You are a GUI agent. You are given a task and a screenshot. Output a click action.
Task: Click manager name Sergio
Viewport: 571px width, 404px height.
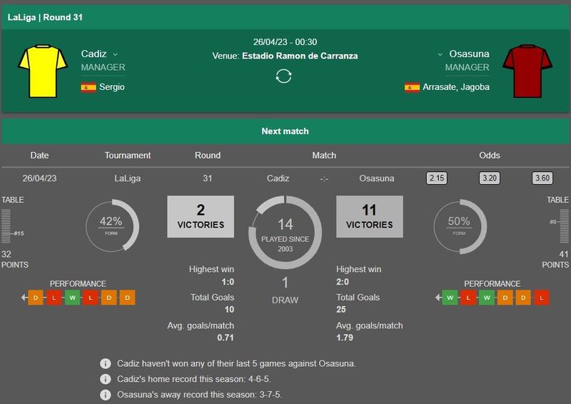112,87
